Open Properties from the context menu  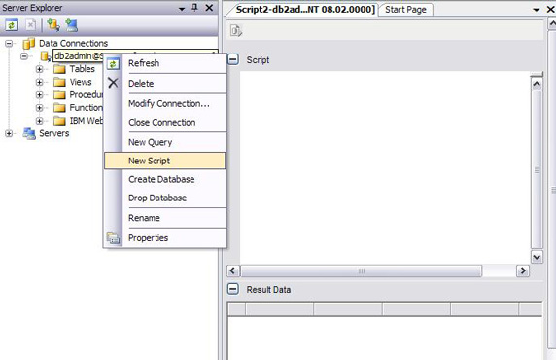point(165,237)
